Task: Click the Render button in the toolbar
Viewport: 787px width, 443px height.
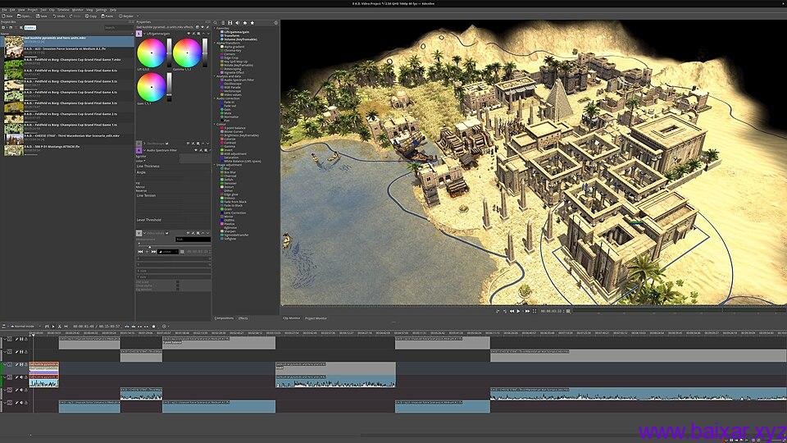Action: (x=127, y=16)
